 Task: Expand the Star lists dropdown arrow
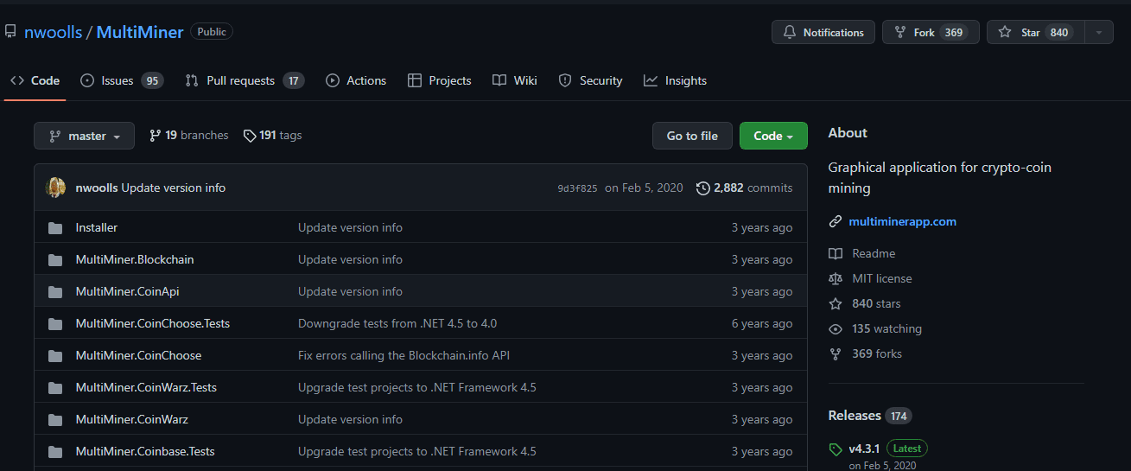(x=1099, y=32)
